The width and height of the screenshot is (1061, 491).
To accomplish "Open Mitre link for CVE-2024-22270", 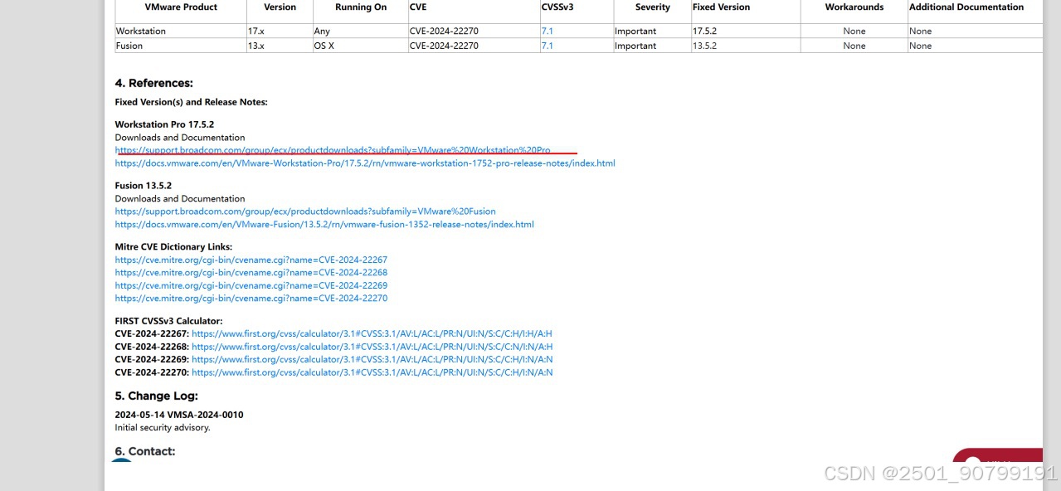I will pos(251,299).
